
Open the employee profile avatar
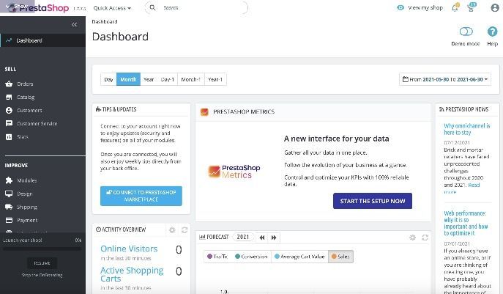click(x=495, y=8)
